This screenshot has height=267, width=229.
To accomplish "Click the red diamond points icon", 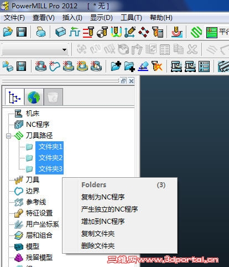I will 144,32.
